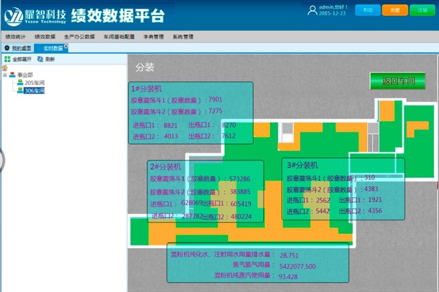Click the home icon above the tree
Image resolution: width=439 pixels, height=292 pixels.
tap(5, 67)
